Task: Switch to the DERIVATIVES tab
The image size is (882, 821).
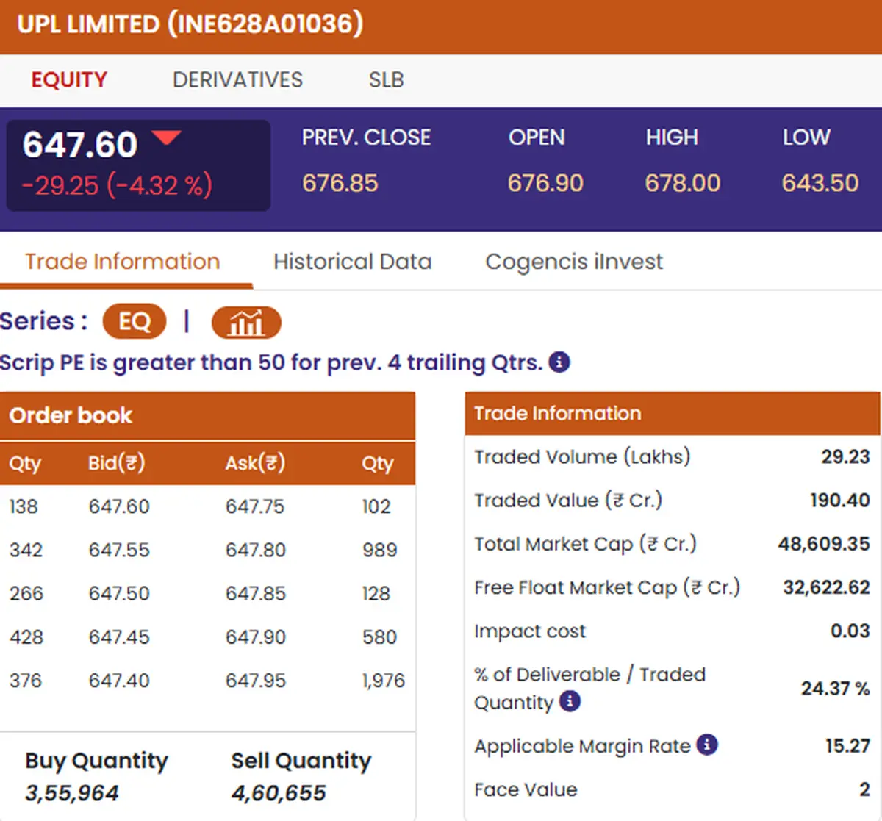Action: tap(237, 79)
